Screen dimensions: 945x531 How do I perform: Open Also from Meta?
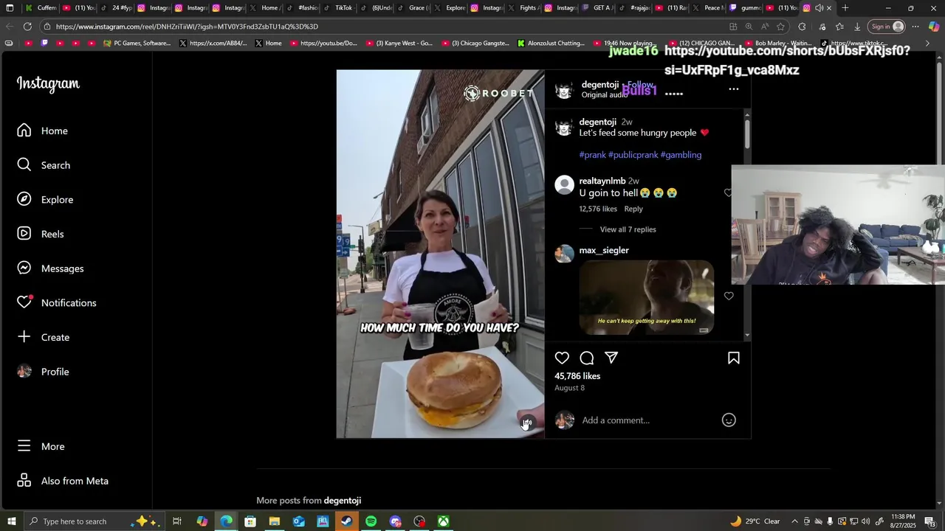point(63,481)
